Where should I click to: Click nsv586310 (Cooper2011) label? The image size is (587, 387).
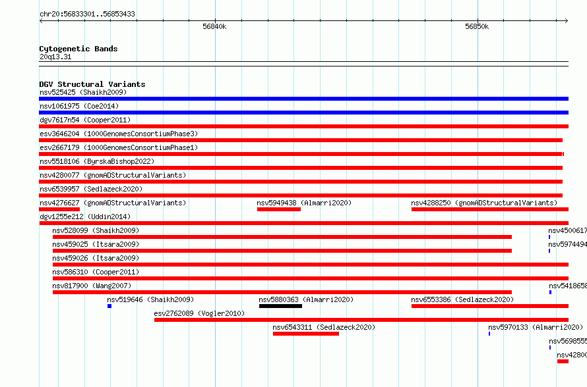[x=96, y=272]
